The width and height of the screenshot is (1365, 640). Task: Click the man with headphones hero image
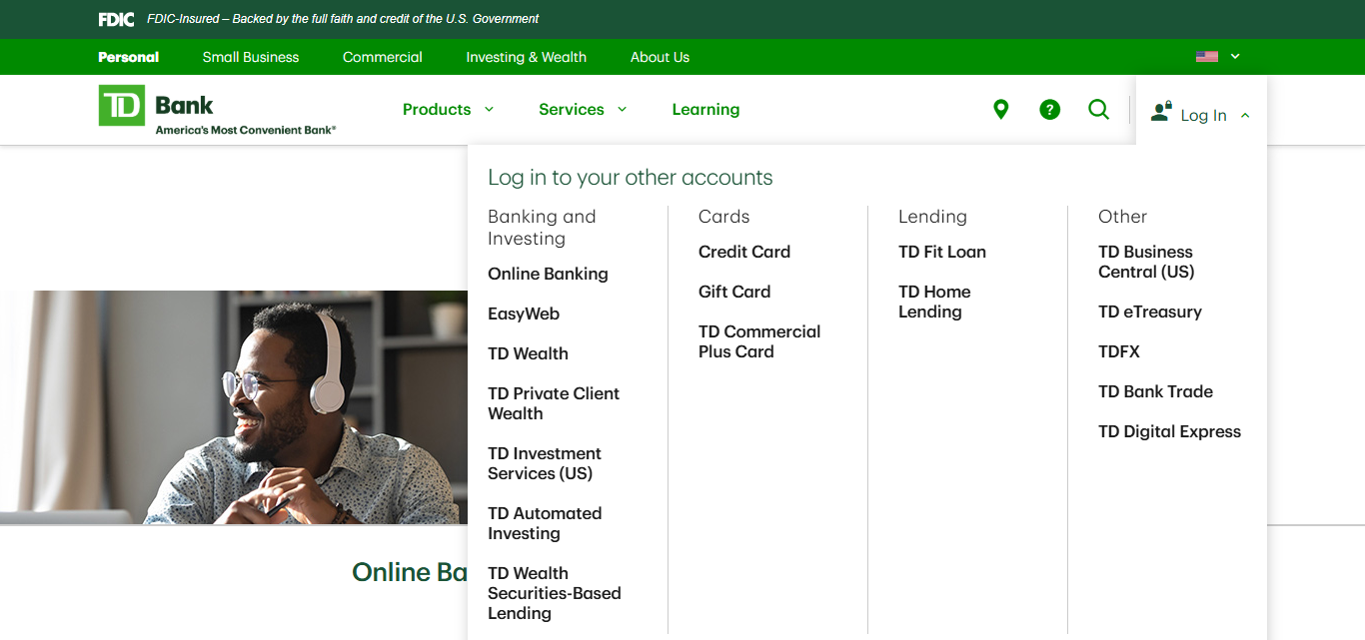[x=234, y=407]
